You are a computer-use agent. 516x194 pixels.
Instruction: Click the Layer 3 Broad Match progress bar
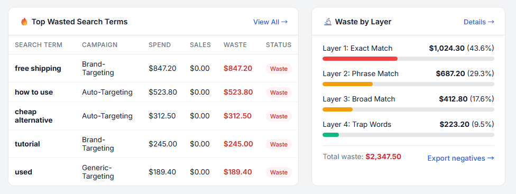408,109
